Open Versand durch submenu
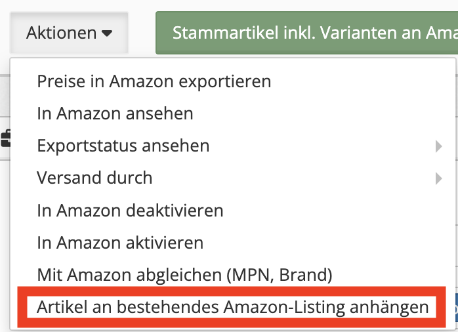The width and height of the screenshot is (458, 332). tap(233, 178)
